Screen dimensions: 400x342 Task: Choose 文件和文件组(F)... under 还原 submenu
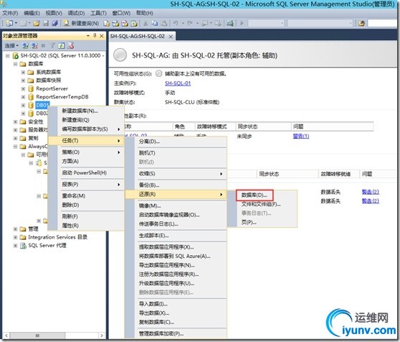[261, 204]
